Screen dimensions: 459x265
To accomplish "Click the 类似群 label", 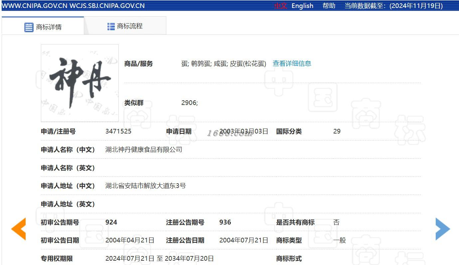I will coord(134,103).
